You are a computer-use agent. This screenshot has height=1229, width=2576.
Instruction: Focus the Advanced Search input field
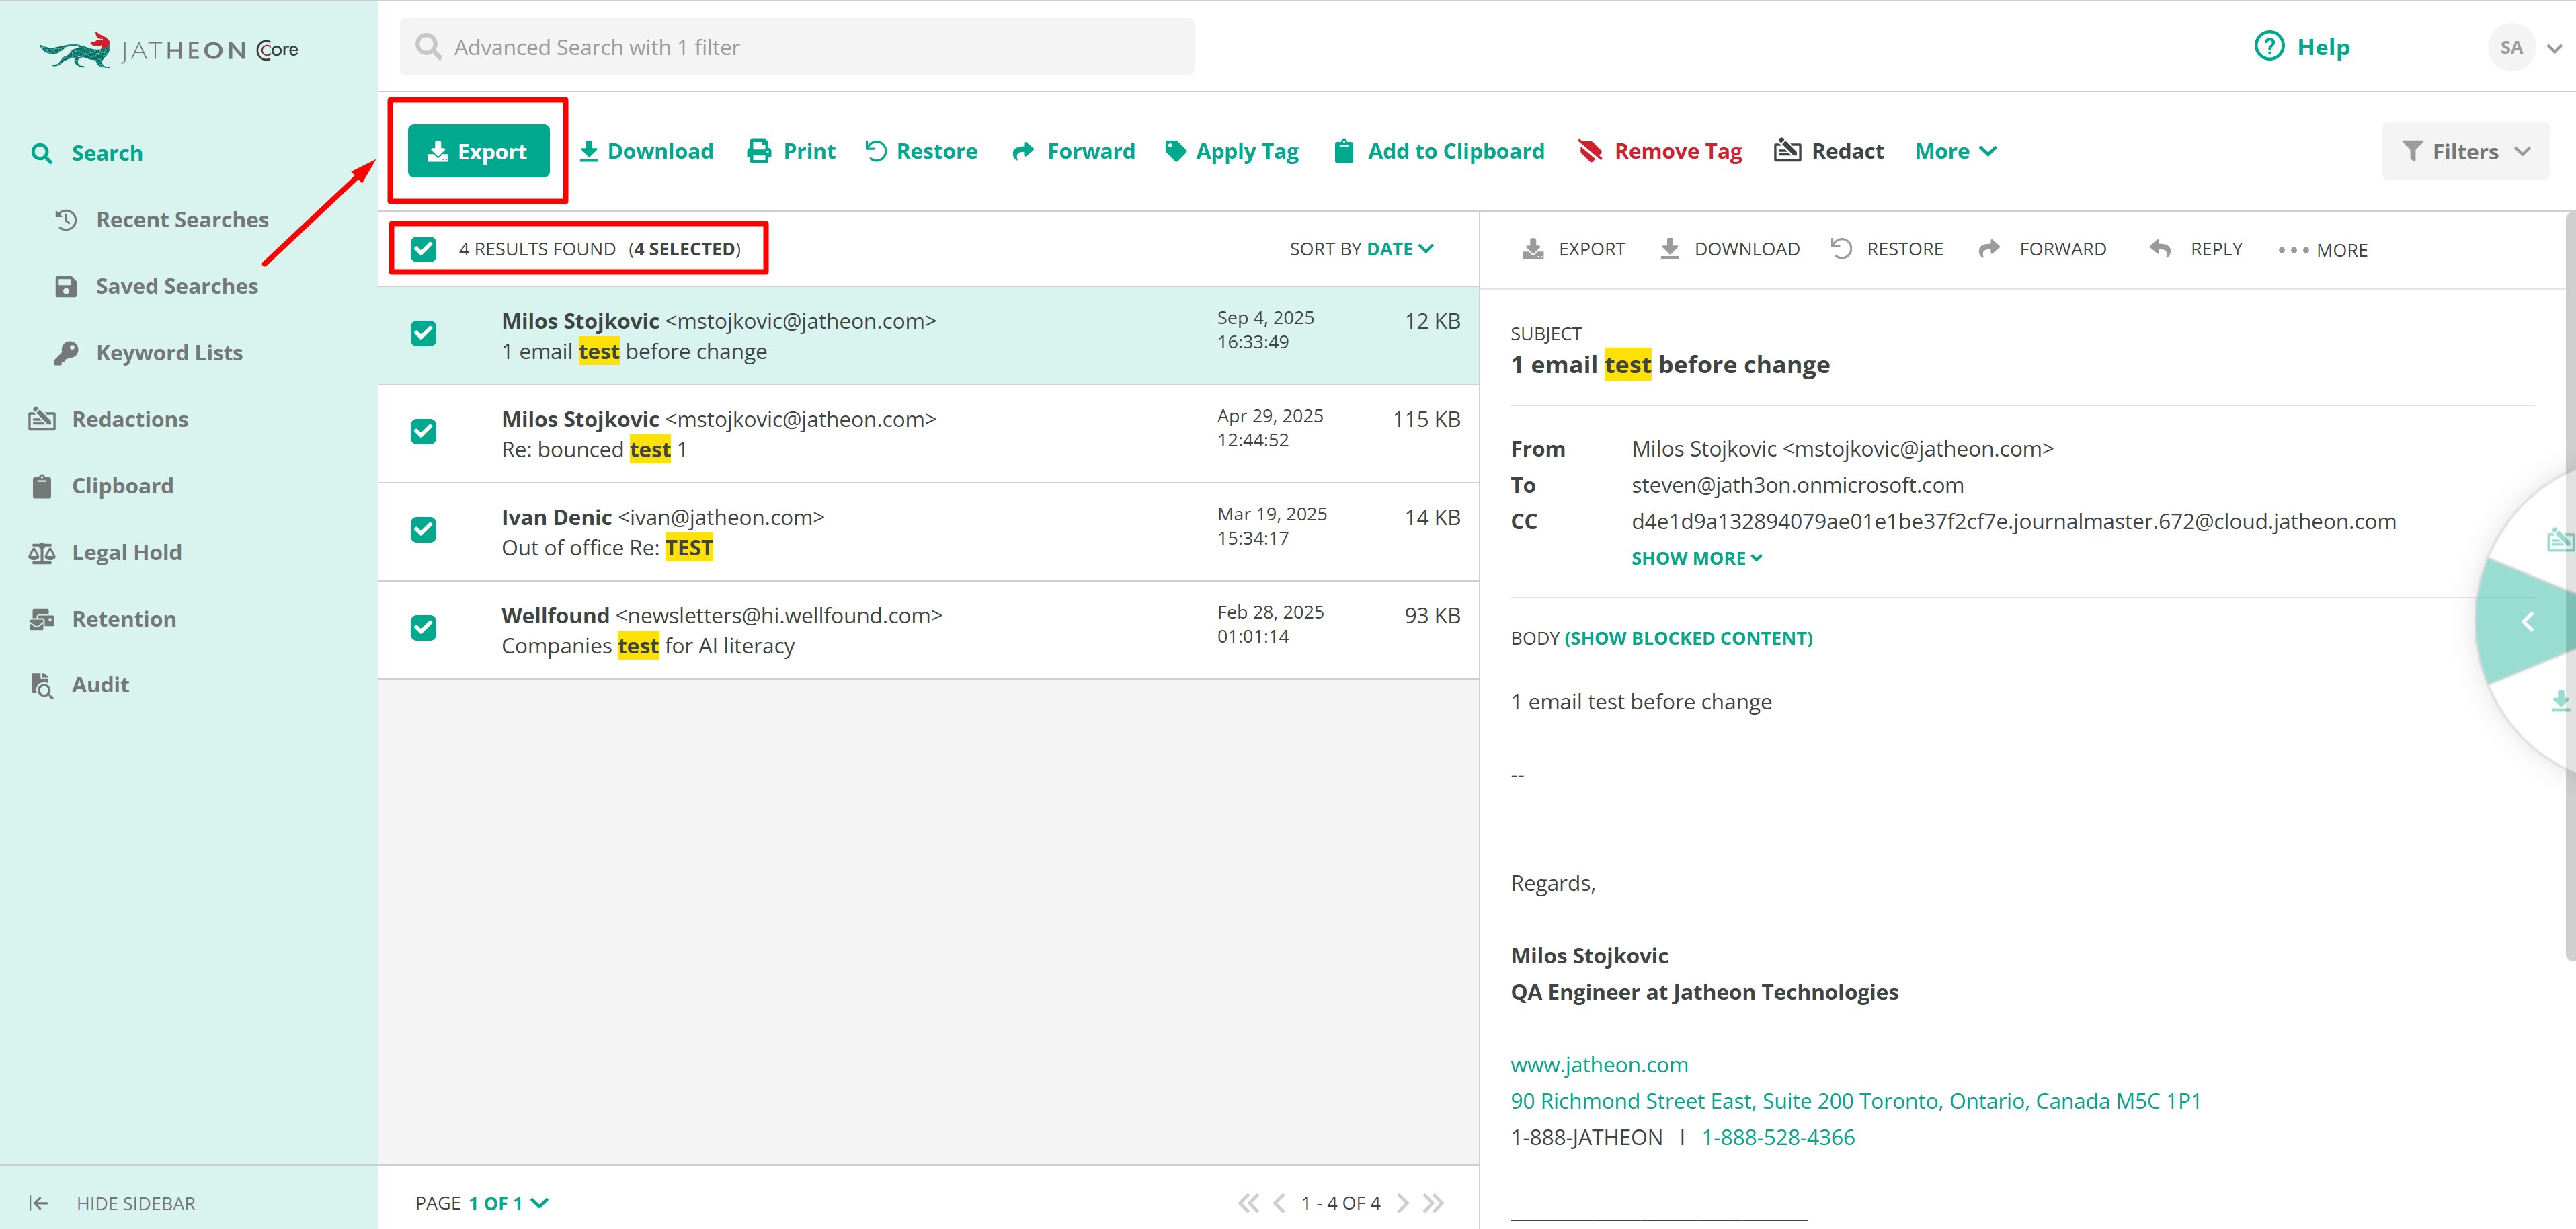(797, 47)
